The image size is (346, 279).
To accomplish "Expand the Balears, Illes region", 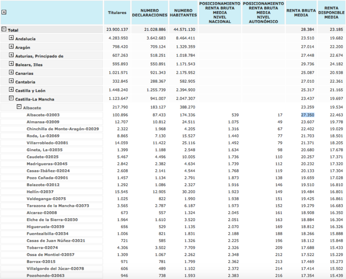I will pos(11,64).
